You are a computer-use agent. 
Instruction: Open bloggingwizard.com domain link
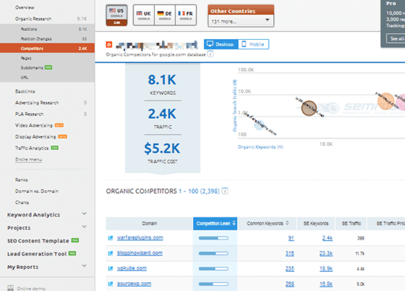[140, 253]
